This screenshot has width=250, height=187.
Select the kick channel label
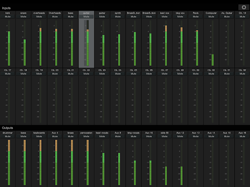[x=8, y=13]
